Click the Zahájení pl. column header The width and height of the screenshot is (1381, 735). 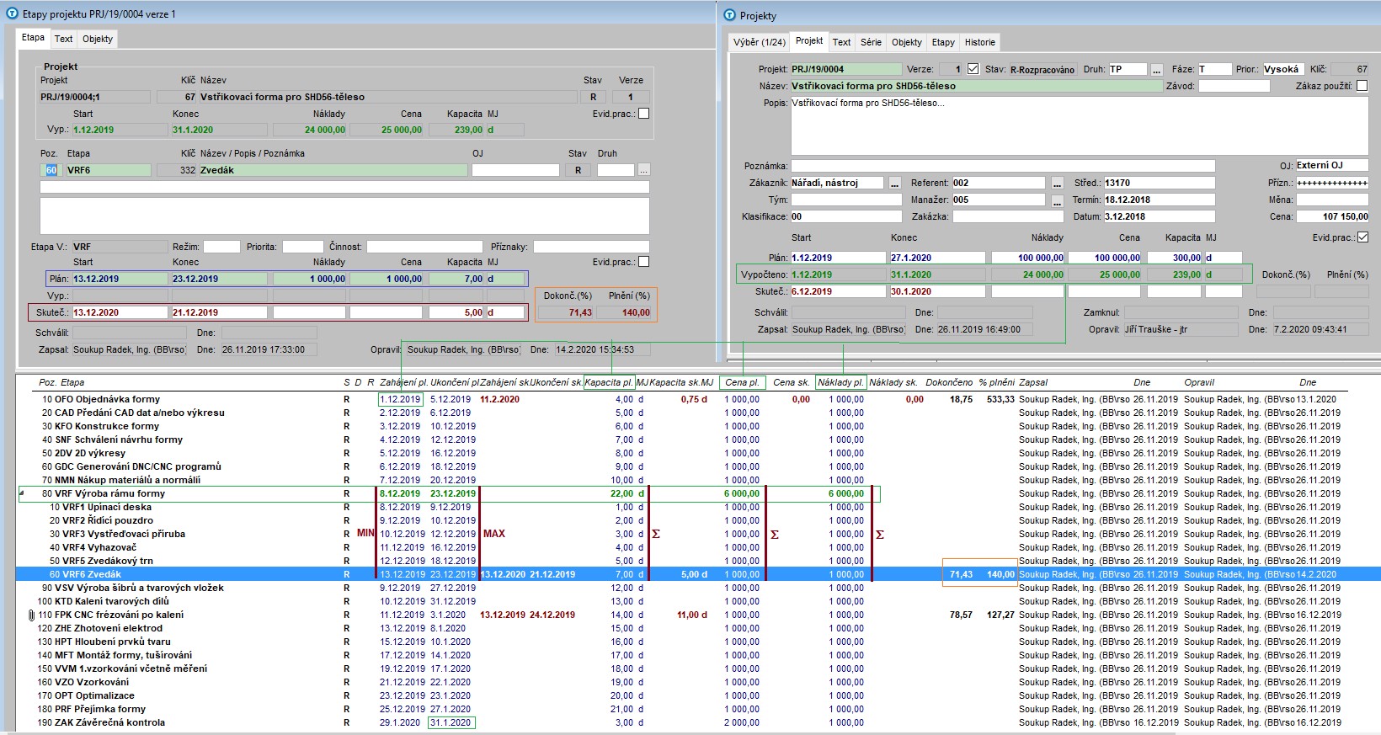click(403, 382)
